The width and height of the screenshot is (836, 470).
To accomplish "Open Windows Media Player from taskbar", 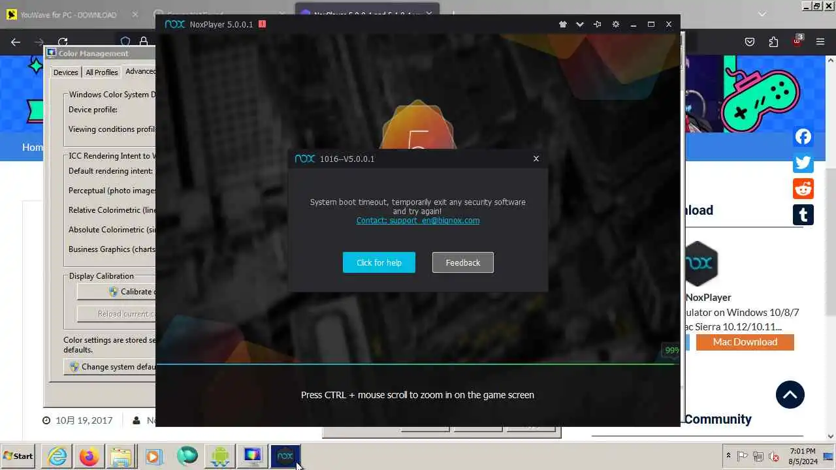I will 153,456.
